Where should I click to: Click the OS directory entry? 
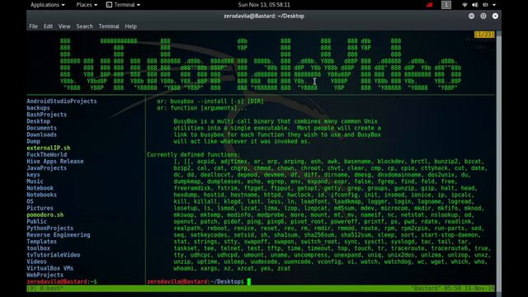click(30, 201)
